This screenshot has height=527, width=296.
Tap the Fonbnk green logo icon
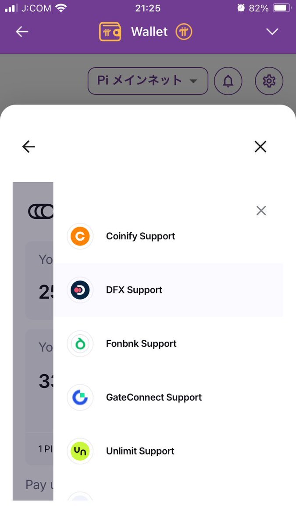(80, 344)
